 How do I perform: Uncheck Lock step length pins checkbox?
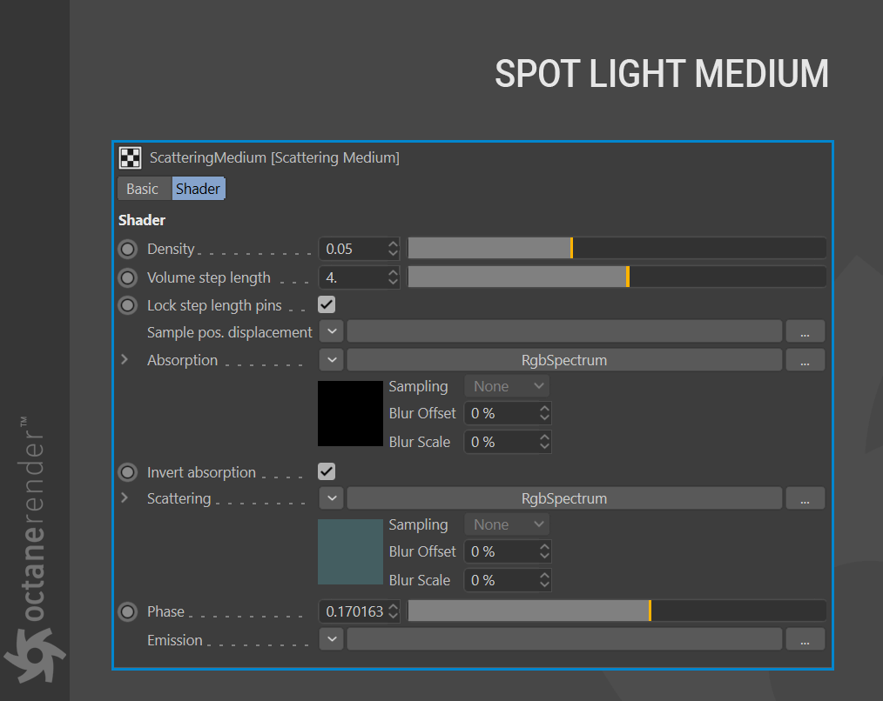click(x=327, y=305)
